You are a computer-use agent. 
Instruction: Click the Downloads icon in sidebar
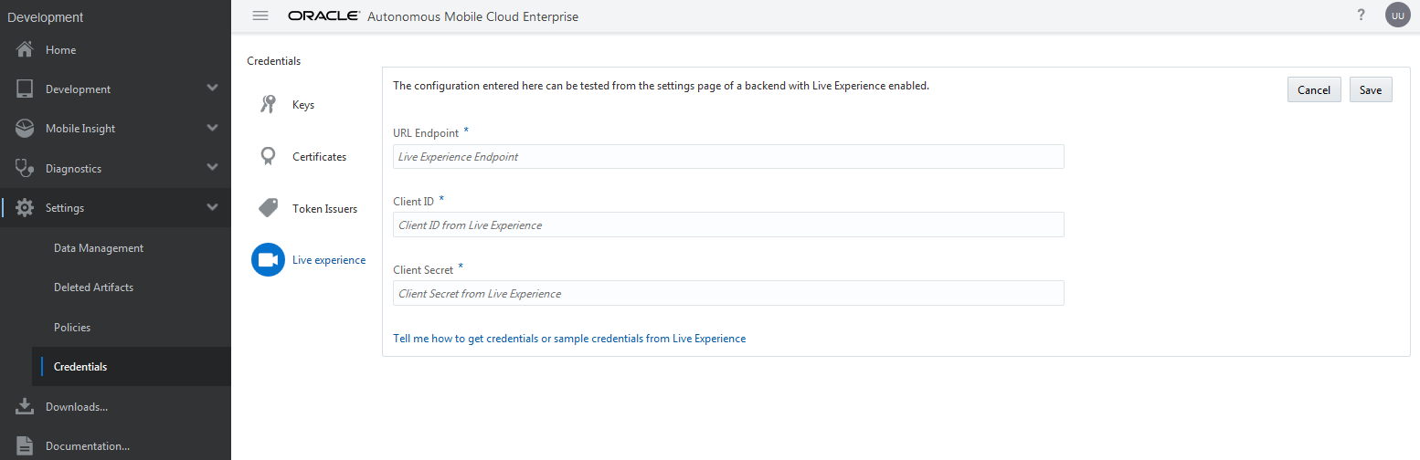26,407
